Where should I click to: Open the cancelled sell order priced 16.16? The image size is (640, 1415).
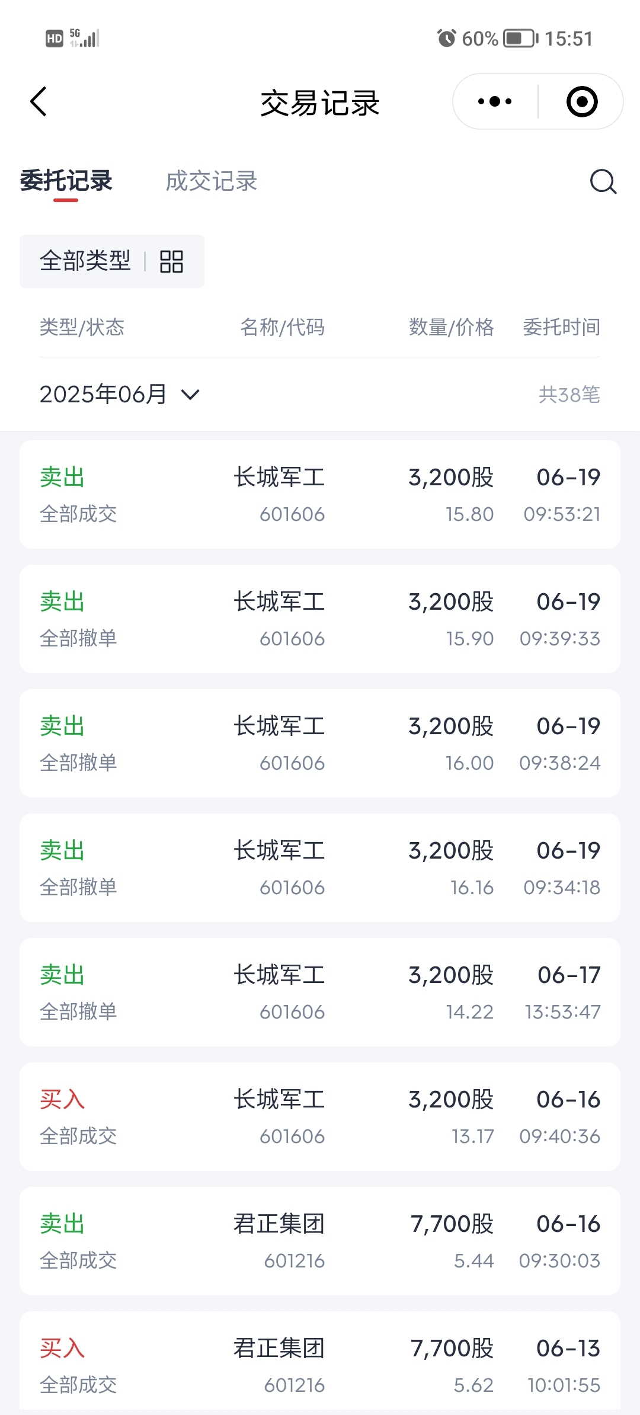[320, 867]
